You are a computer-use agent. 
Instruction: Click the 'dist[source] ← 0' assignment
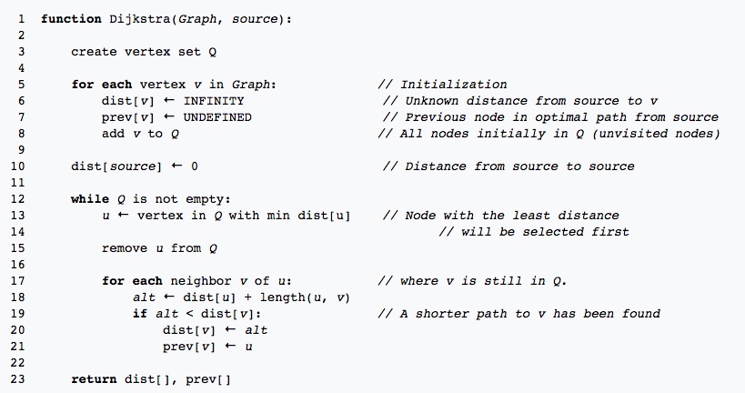tap(135, 166)
